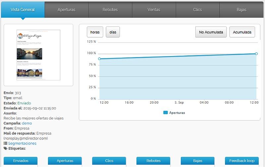Select Acumulada chart mode
265x167 pixels.
pyautogui.click(x=242, y=32)
